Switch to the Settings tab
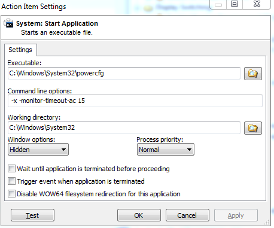 click(20, 50)
